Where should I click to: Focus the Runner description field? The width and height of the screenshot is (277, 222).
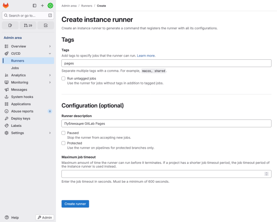point(167,123)
